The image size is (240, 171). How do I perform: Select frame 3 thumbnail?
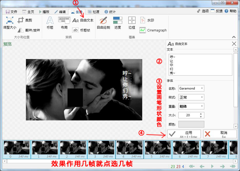point(101,149)
